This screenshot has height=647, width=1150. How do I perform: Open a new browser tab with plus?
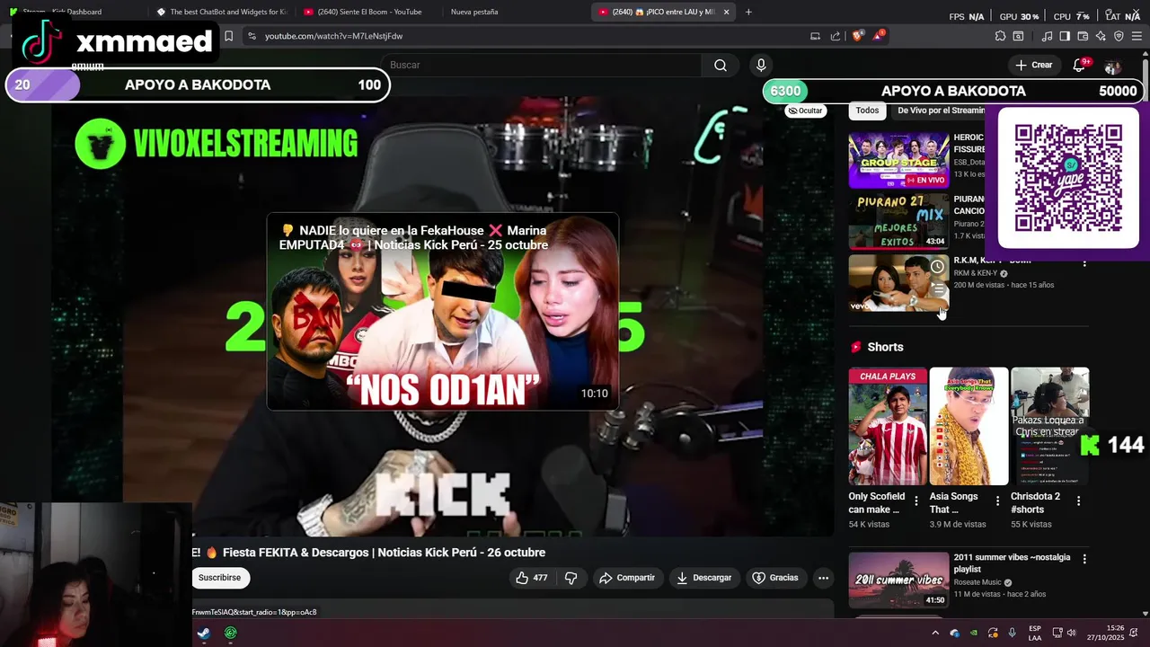[x=748, y=12]
